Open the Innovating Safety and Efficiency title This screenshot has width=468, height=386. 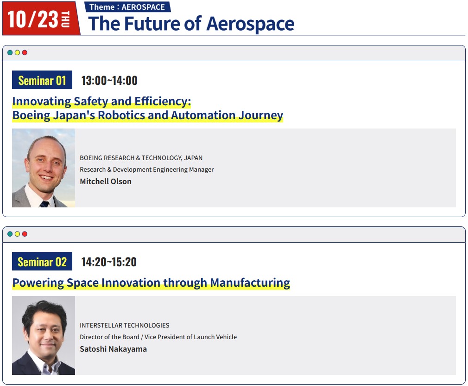pyautogui.click(x=101, y=101)
